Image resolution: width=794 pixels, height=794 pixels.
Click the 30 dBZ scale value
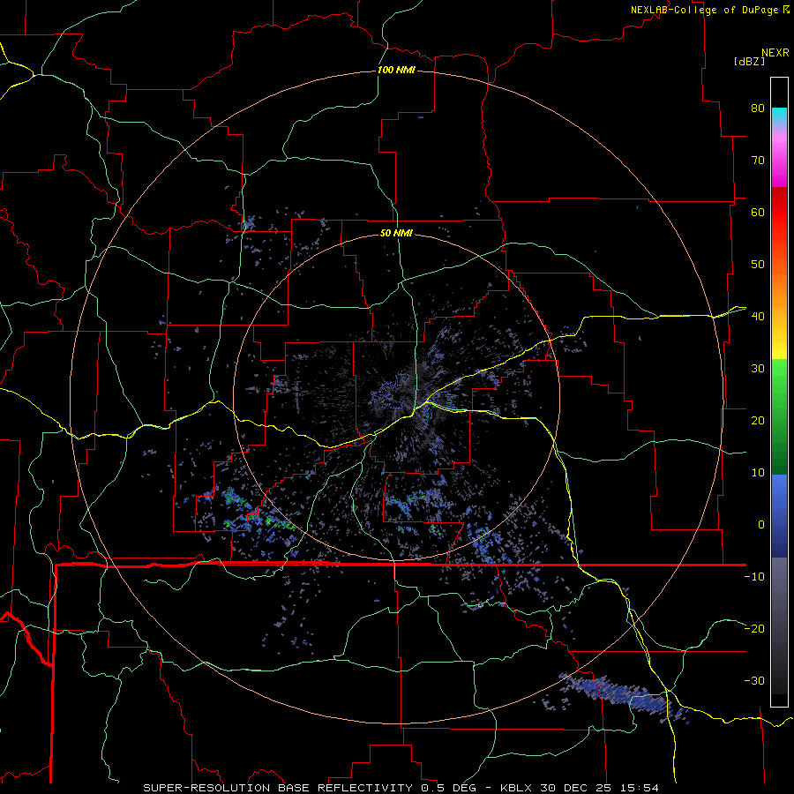click(x=758, y=369)
